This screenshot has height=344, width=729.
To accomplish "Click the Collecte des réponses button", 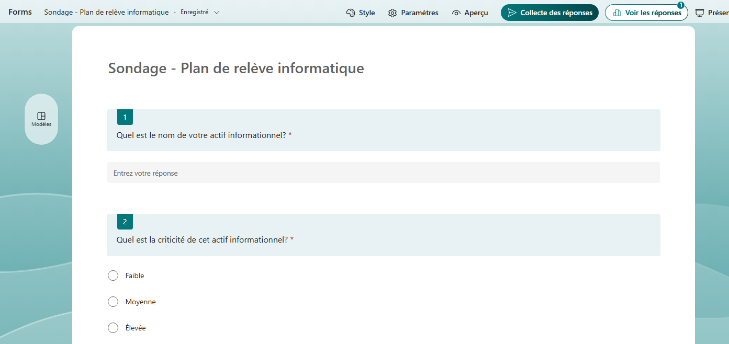I will pos(549,13).
